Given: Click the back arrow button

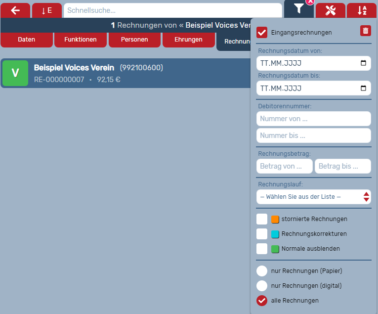Looking at the screenshot, I should tap(15, 10).
